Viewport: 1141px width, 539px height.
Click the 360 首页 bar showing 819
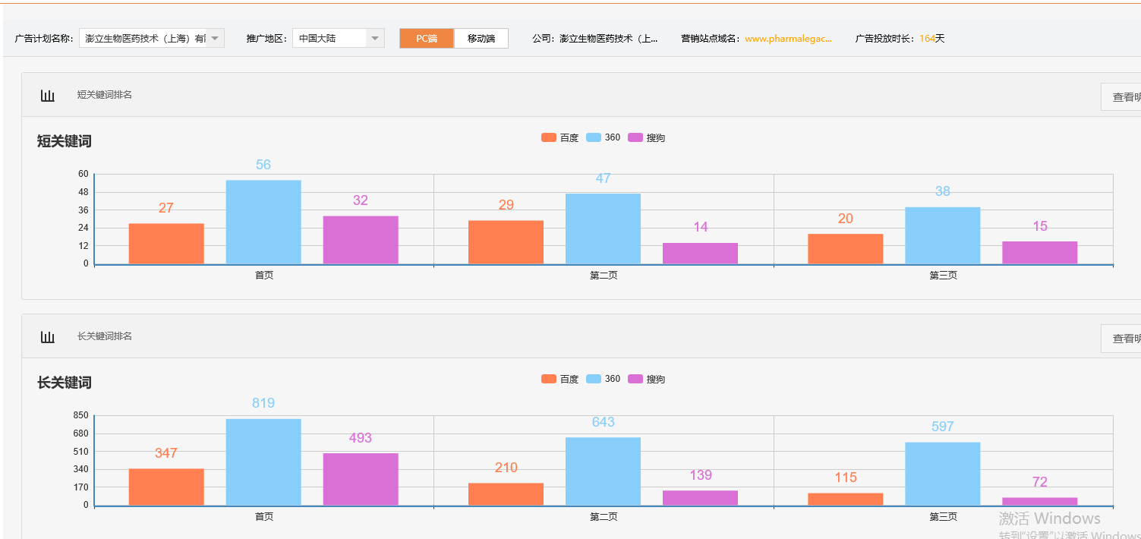coord(263,462)
